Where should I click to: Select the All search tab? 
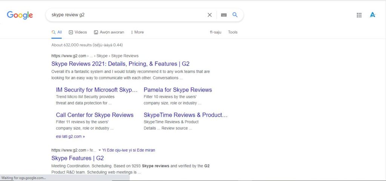(x=57, y=32)
